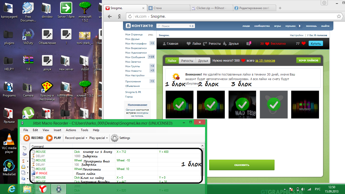345x194 pixels.
Task: Click the PLAY button in Jitbit Macro Recorder
Action: 54,138
